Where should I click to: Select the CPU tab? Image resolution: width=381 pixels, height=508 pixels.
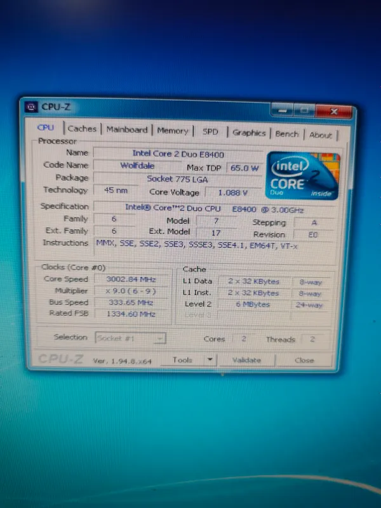tap(46, 128)
